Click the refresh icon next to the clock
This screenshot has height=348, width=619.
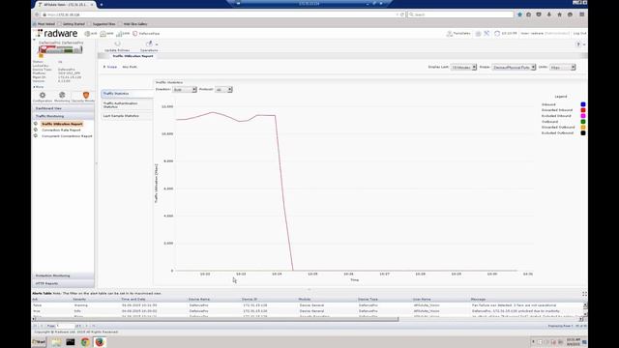[497, 34]
